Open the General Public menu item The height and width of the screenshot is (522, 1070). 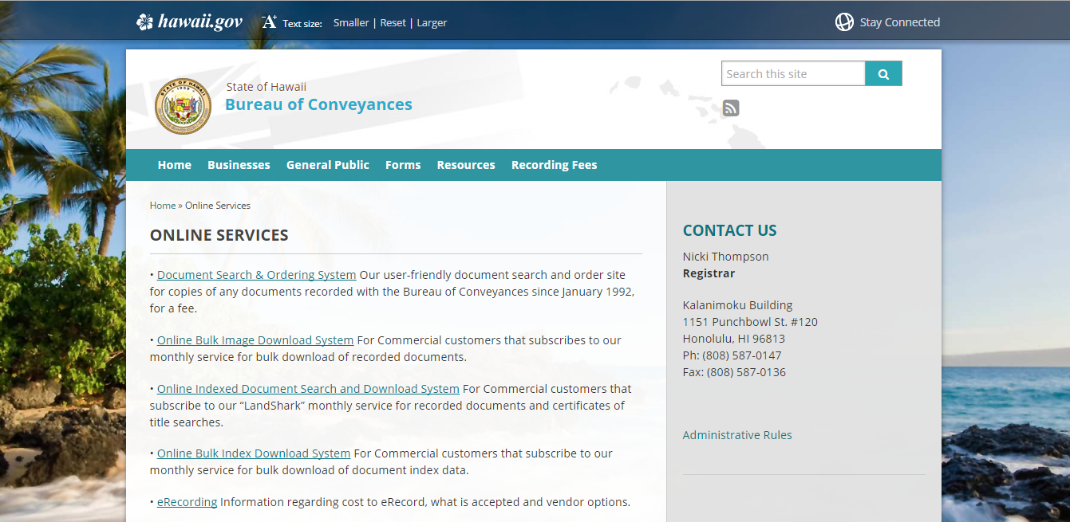[x=327, y=164]
